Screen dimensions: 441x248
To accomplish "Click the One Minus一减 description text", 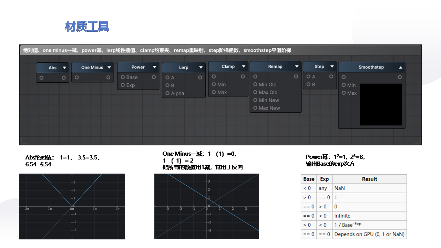I will click(203, 161).
